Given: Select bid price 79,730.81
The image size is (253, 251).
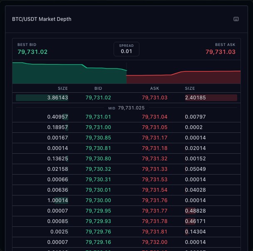Looking at the screenshot, I should coord(98,148).
